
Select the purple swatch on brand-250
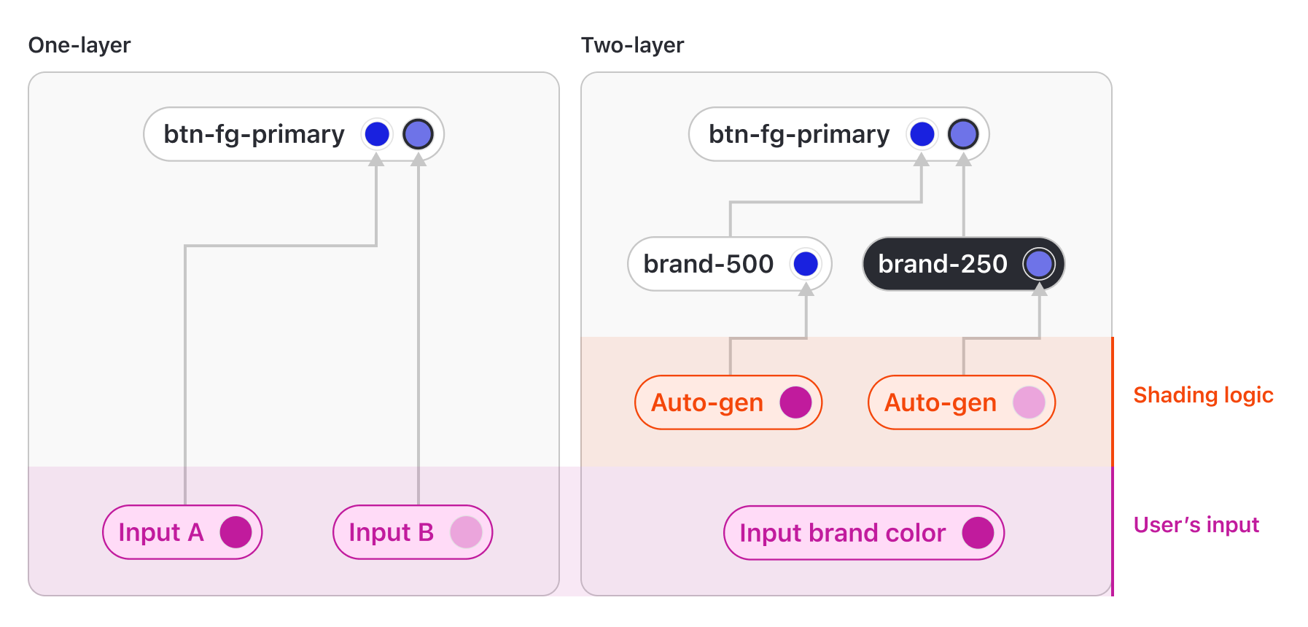coord(1039,264)
